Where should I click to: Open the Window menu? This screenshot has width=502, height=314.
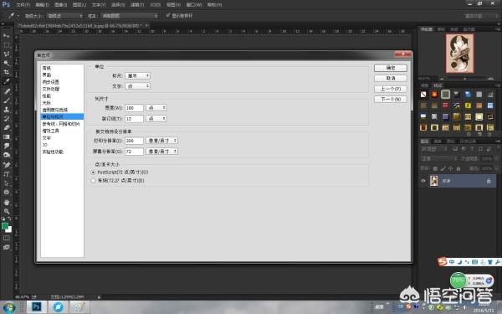pos(194,5)
